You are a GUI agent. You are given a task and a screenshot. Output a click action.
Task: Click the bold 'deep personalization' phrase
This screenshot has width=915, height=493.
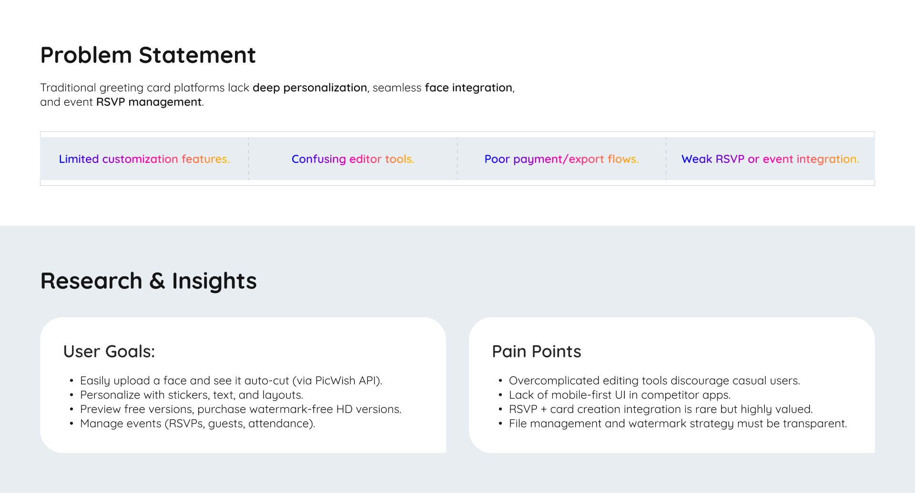pos(310,88)
